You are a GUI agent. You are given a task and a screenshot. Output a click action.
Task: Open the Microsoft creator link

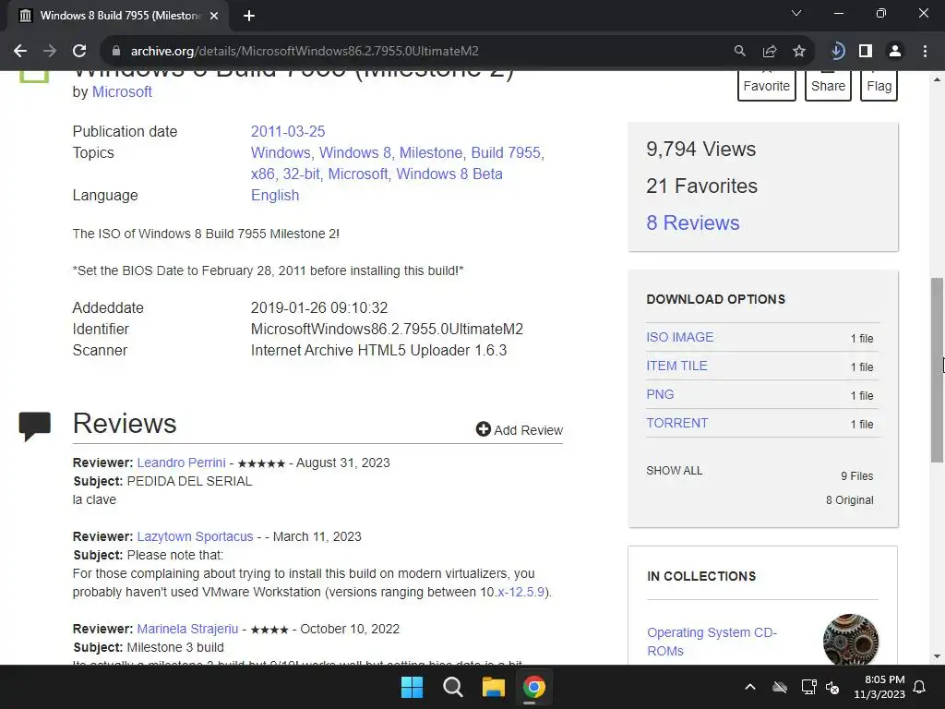[122, 92]
